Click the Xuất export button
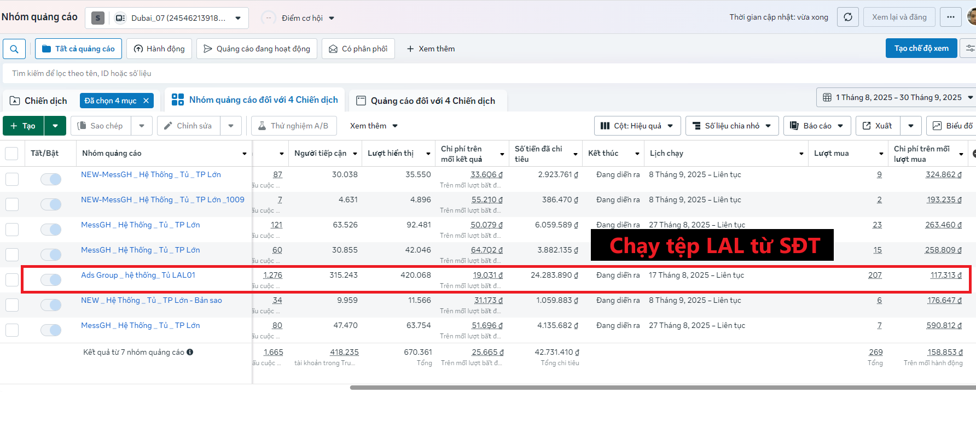 click(x=878, y=126)
